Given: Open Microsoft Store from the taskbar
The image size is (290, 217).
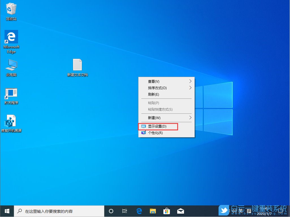Looking at the screenshot, I should coord(166,211).
